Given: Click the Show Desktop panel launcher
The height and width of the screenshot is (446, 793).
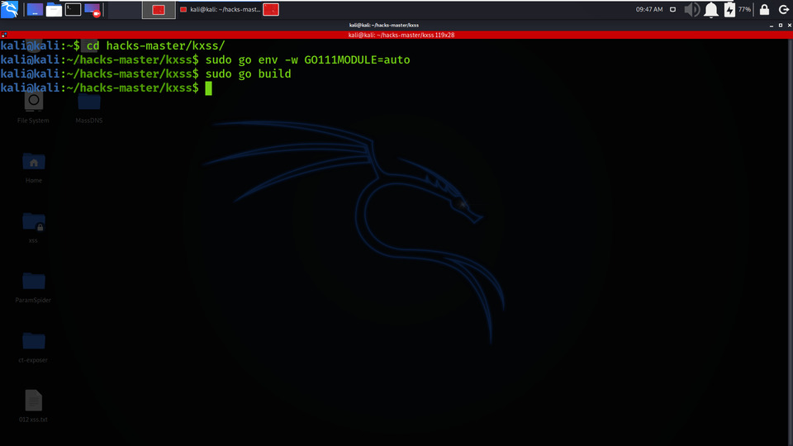Looking at the screenshot, I should tap(35, 10).
